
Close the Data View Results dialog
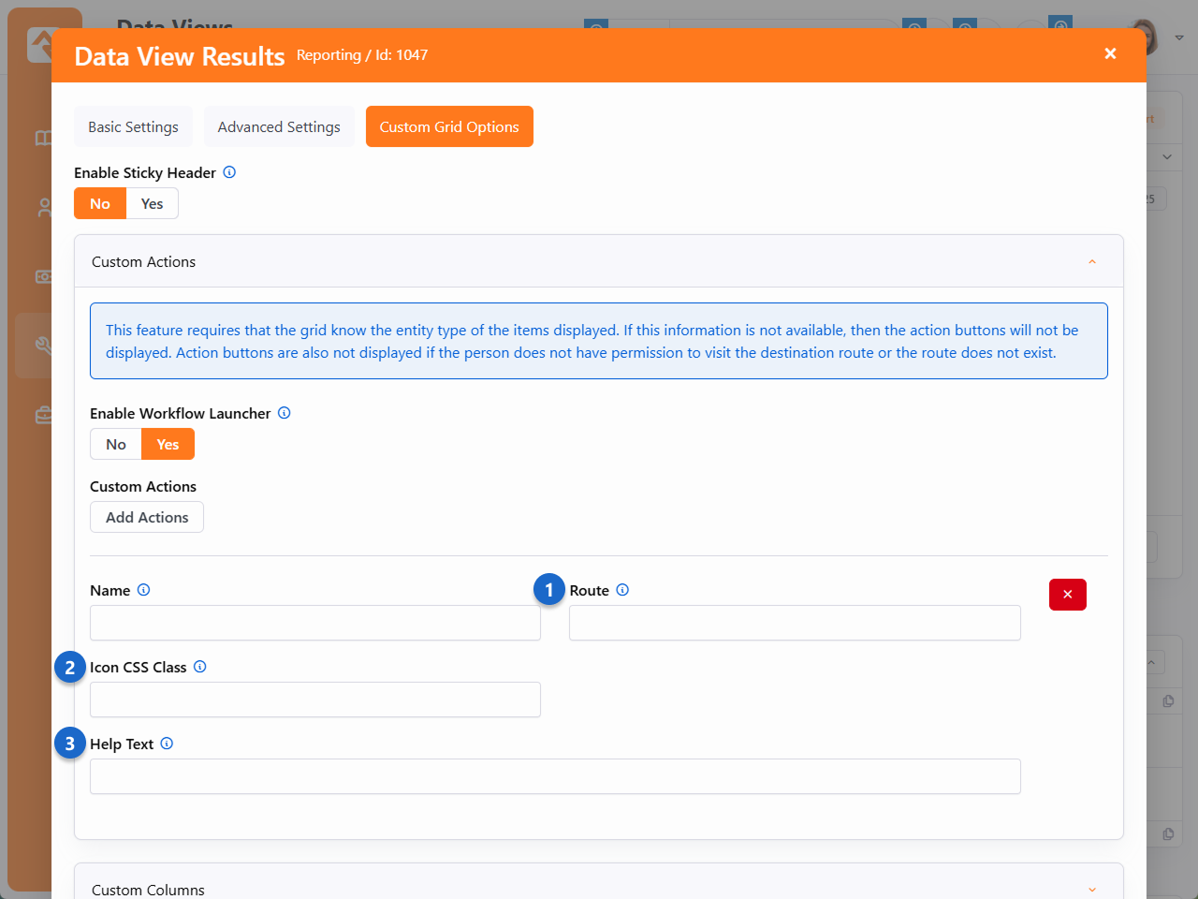[x=1110, y=54]
